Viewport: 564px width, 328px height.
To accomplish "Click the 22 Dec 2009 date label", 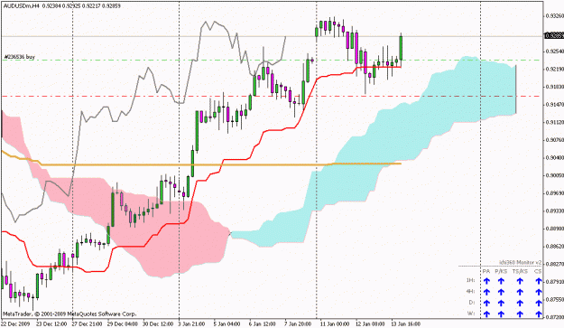I will (x=16, y=324).
